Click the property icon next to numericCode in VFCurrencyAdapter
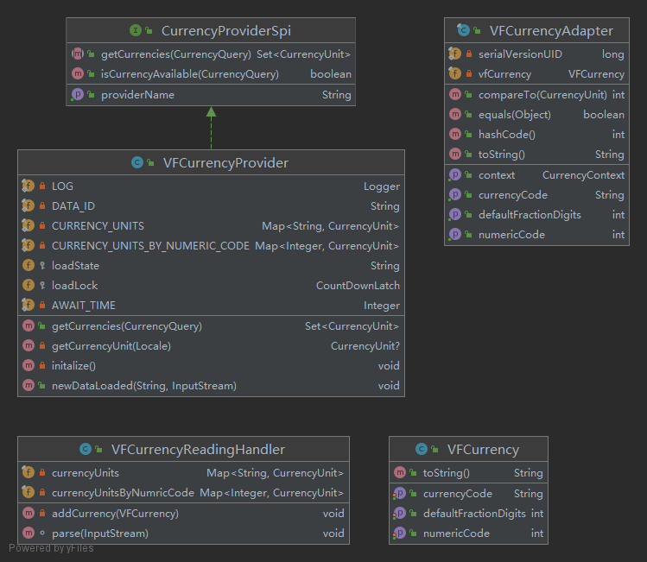 pos(454,234)
